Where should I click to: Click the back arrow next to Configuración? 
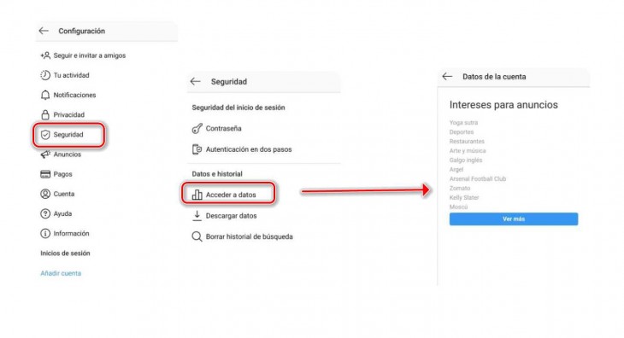pyautogui.click(x=44, y=31)
